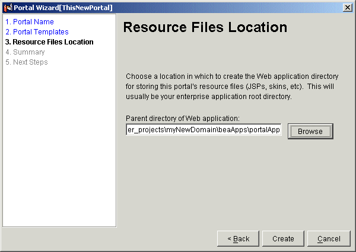Viewport: 356px width, 252px height.
Task: Select step 3. Resource Files Location
Action: point(49,42)
